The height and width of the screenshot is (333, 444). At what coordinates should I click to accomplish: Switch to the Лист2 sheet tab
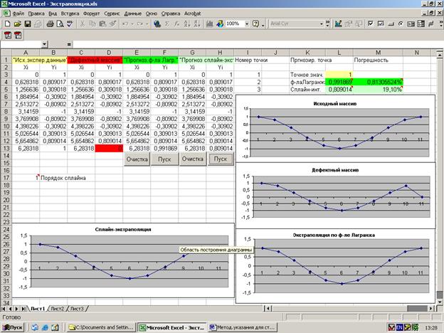point(56,309)
